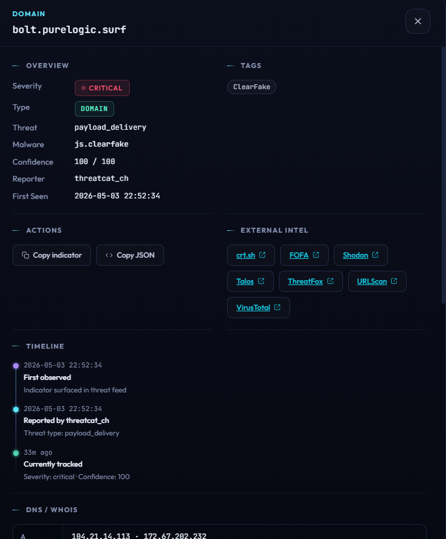Click the Copy JSON button
Viewport: 446px width, 539px height.
click(130, 255)
